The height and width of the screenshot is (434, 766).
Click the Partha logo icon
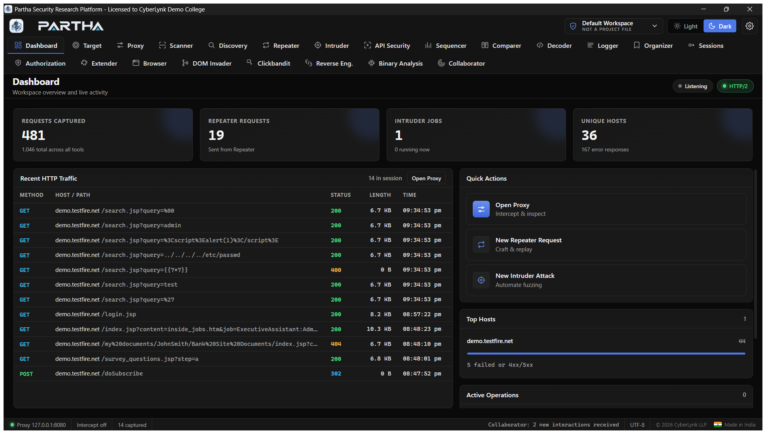(x=17, y=26)
